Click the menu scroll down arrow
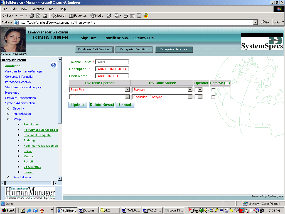285x214 pixels. click(60, 179)
